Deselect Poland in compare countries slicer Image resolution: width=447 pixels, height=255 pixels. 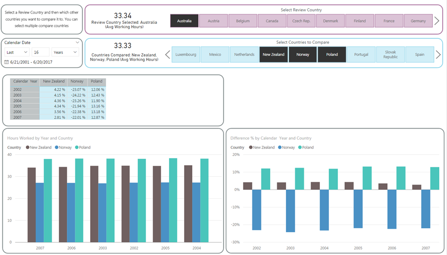point(332,54)
